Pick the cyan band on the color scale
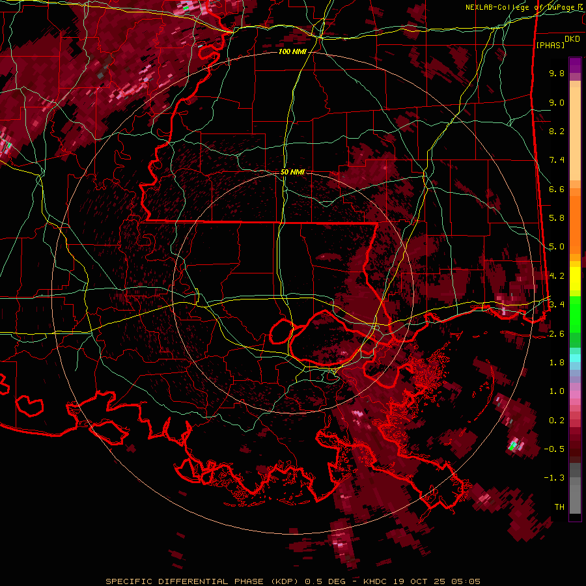 click(575, 358)
